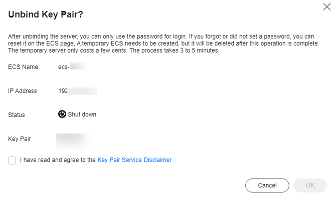Image resolution: width=336 pixels, height=201 pixels.
Task: Open the Key Pair Service Disclaimer link
Action: click(134, 160)
